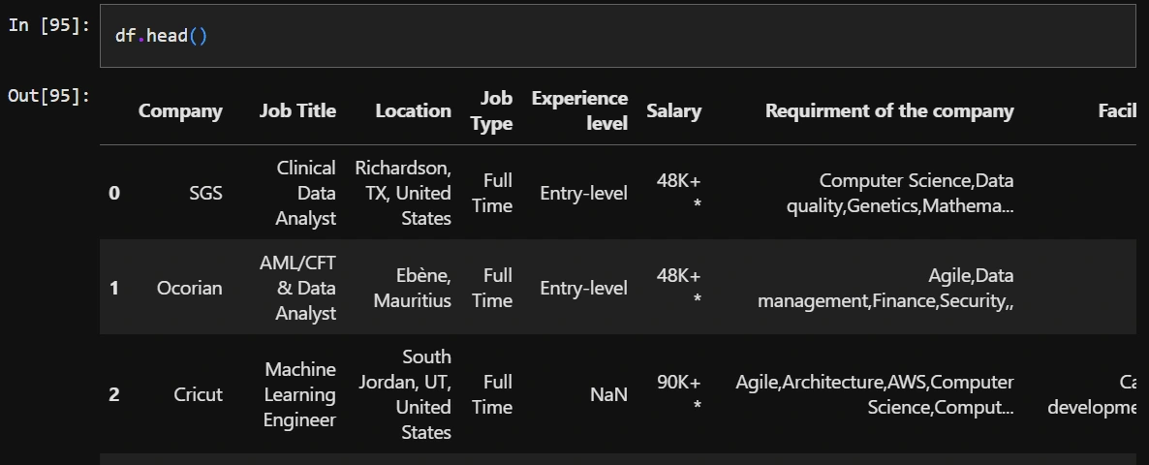This screenshot has height=465, width=1149.
Task: Select the Machine Learning Engineer job title cell
Action: pyautogui.click(x=299, y=394)
